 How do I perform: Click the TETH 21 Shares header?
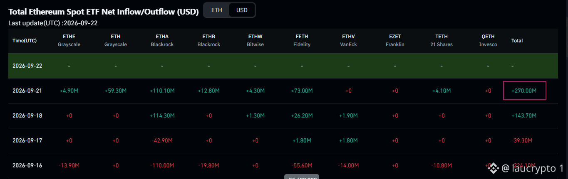(x=442, y=41)
